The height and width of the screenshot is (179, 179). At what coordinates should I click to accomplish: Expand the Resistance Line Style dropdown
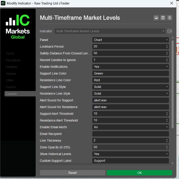(x=130, y=94)
